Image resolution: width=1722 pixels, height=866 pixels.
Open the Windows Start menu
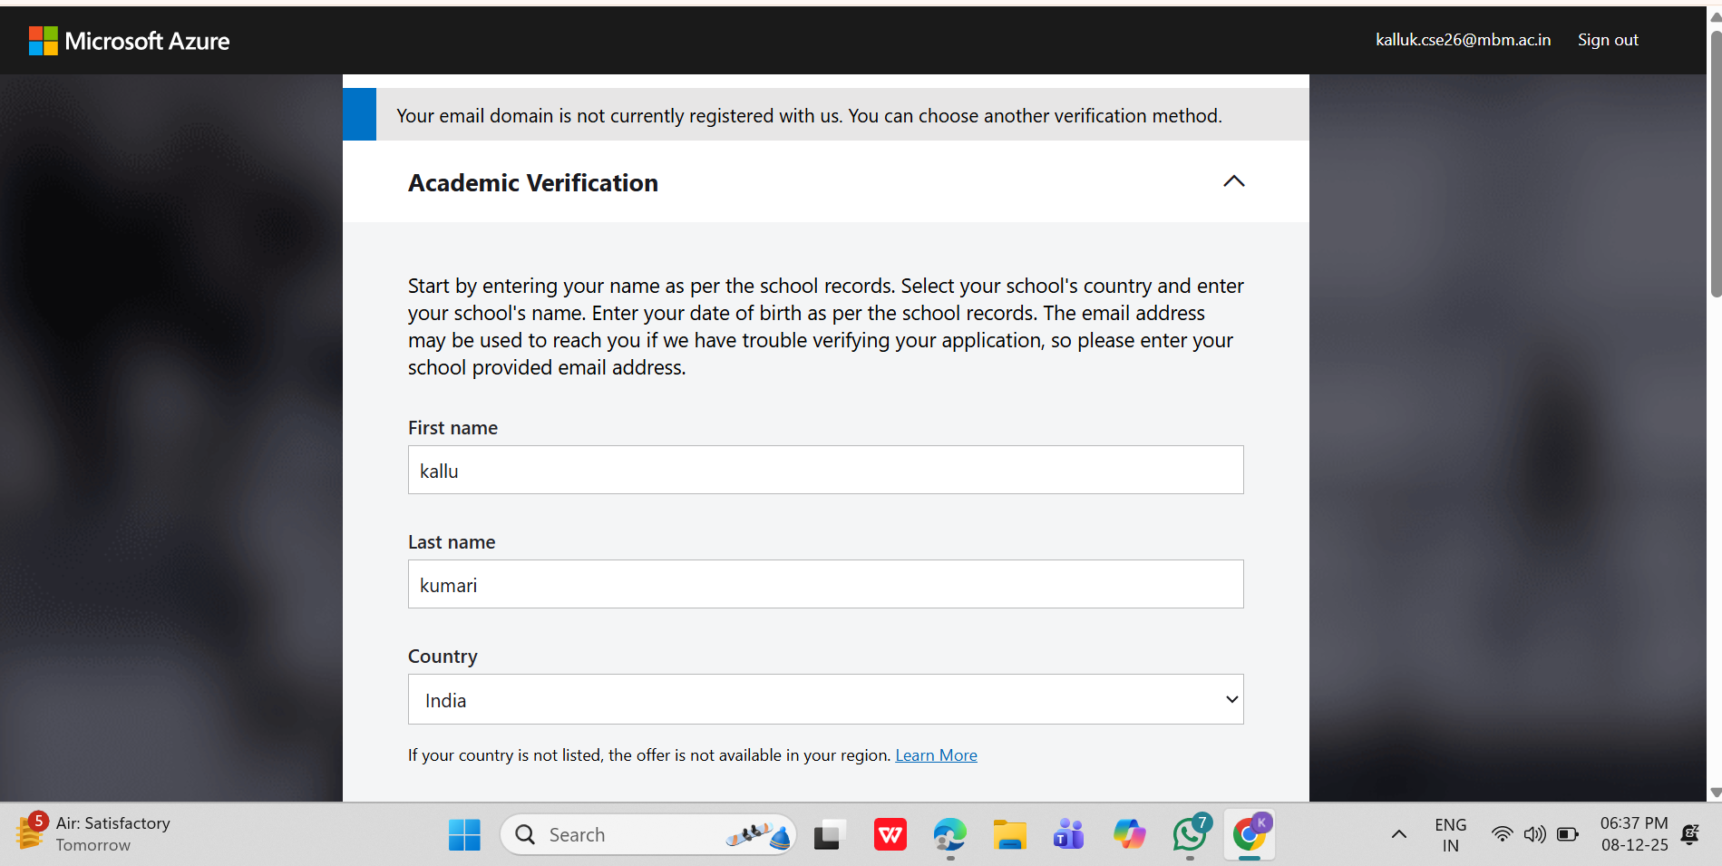(x=464, y=835)
